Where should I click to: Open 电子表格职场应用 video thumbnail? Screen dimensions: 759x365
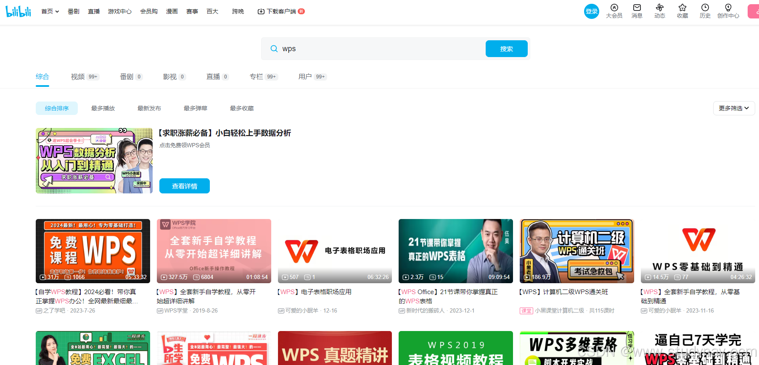coord(335,251)
